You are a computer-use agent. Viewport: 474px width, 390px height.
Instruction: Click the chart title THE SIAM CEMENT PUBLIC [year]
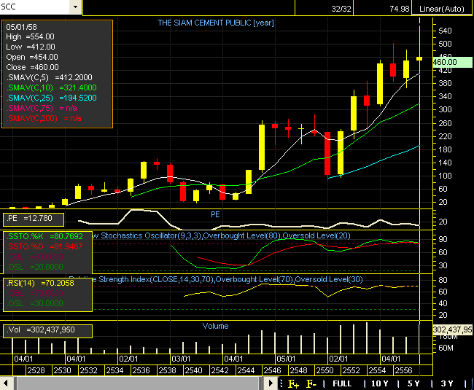pos(216,23)
